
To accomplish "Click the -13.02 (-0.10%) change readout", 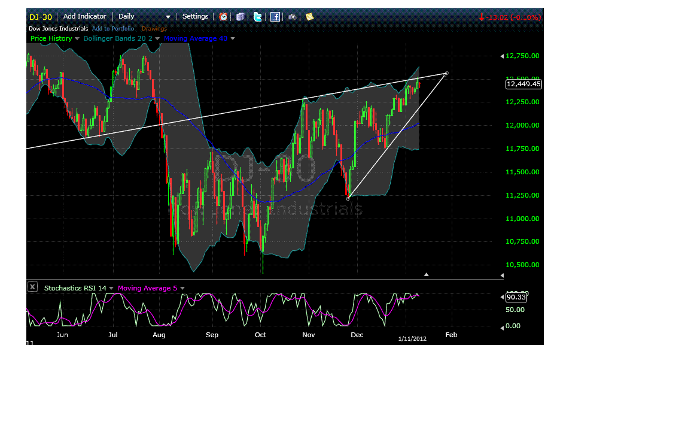I will pyautogui.click(x=510, y=17).
